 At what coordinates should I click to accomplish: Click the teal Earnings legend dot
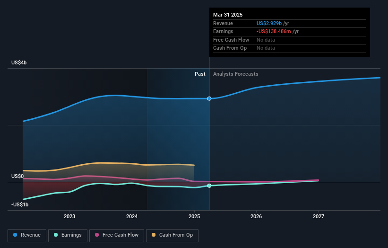(x=56, y=235)
